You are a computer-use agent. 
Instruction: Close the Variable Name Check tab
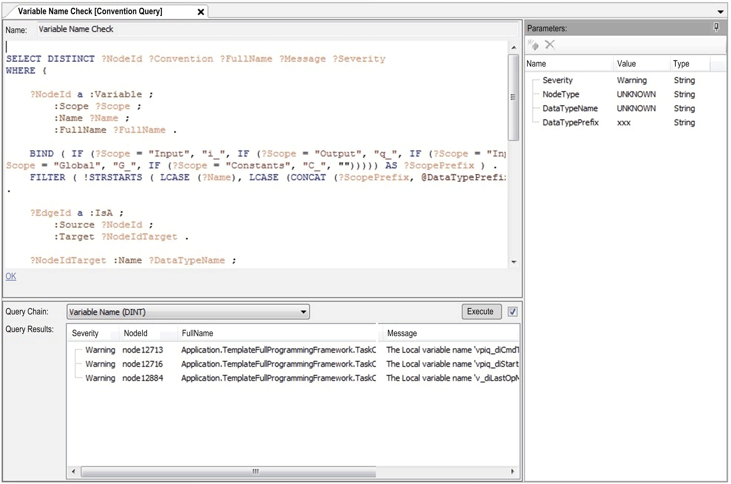[201, 12]
